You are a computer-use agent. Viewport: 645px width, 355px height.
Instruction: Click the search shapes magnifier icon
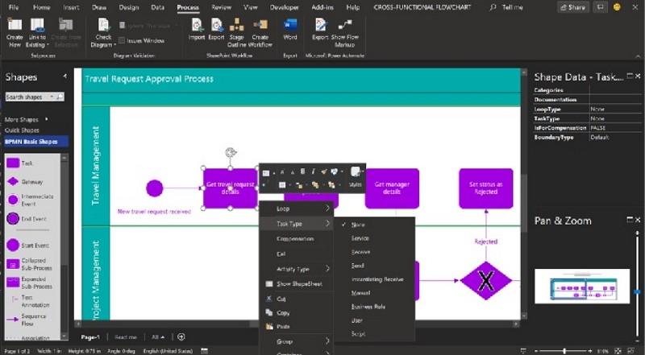(x=60, y=97)
